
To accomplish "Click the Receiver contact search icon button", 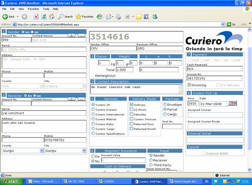I will [72, 99].
